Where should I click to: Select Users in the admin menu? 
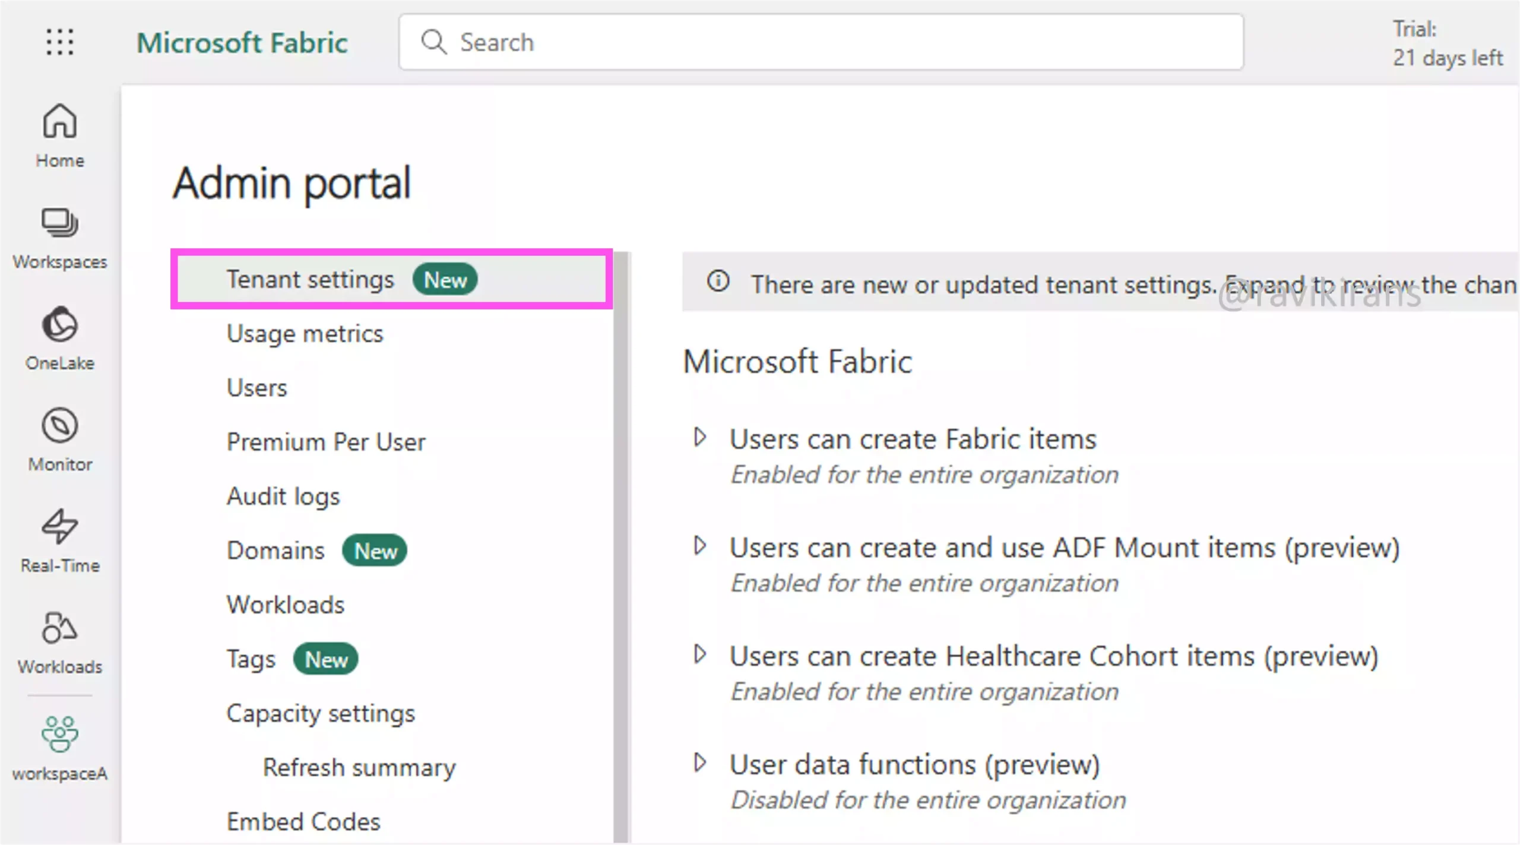(256, 388)
